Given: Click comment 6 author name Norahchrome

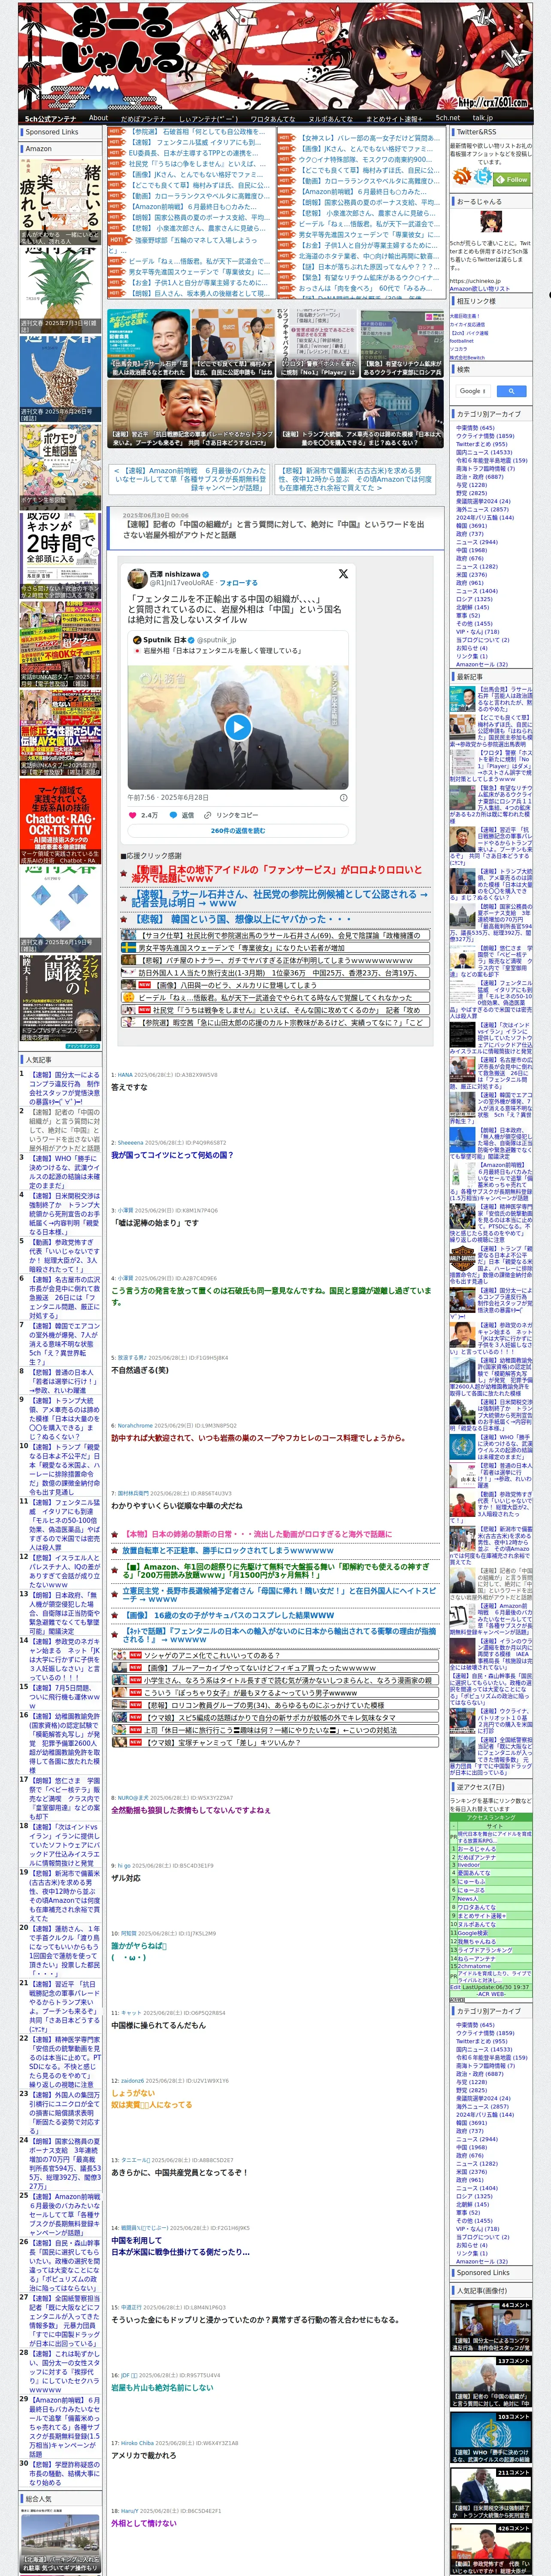Looking at the screenshot, I should coord(136,1426).
